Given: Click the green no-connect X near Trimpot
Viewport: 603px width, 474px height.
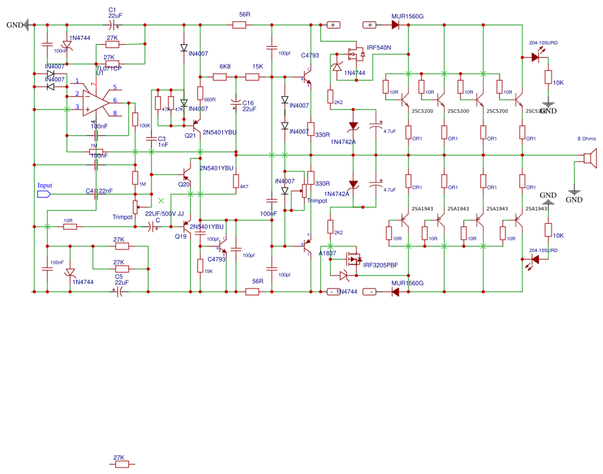Looking at the screenshot, I should 161,201.
